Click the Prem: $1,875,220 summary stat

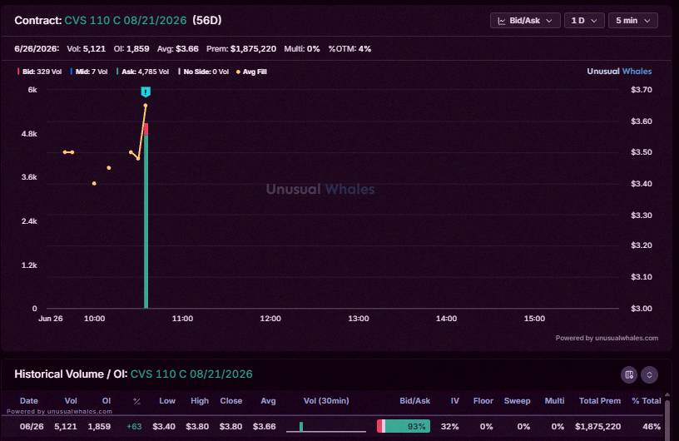tap(241, 48)
